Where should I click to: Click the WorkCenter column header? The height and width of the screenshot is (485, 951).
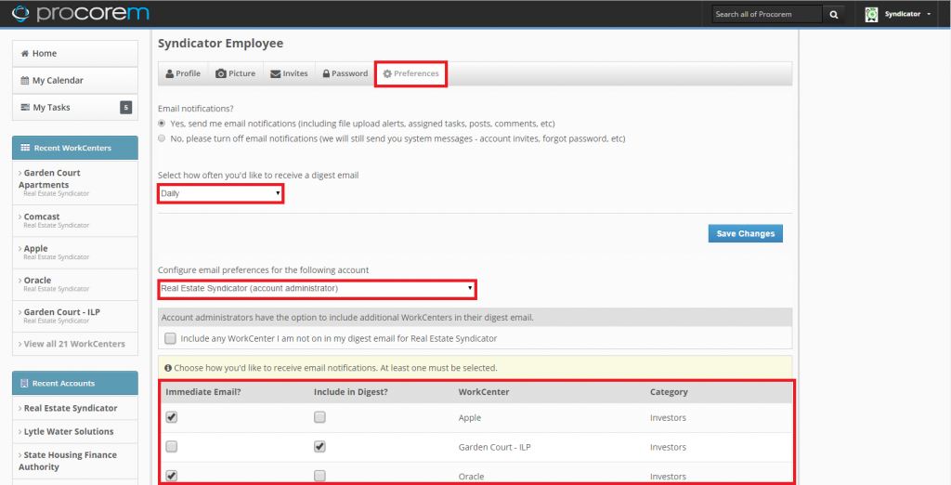pyautogui.click(x=483, y=392)
